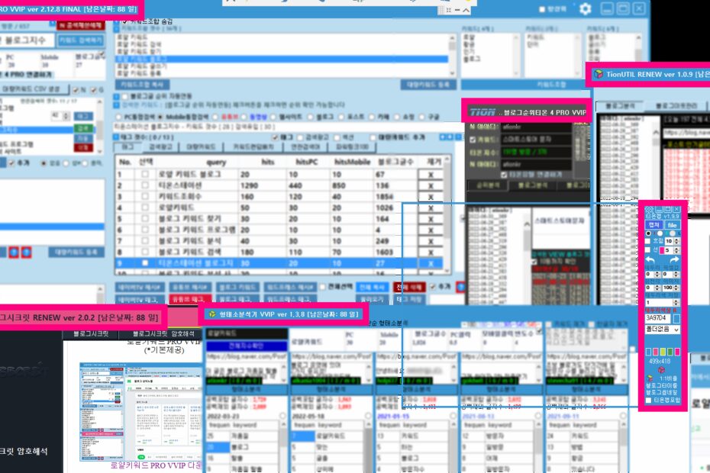The image size is (710, 473).
Task: Select the yellow preset color swatch
Action: 663,352
